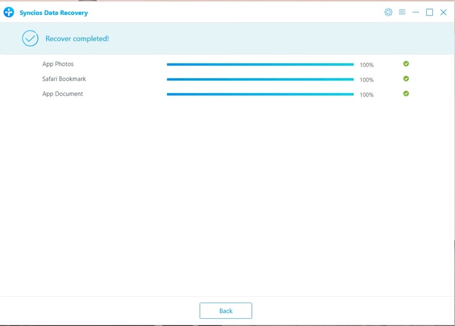The height and width of the screenshot is (326, 455).
Task: Open settings via the gear icon
Action: click(388, 12)
